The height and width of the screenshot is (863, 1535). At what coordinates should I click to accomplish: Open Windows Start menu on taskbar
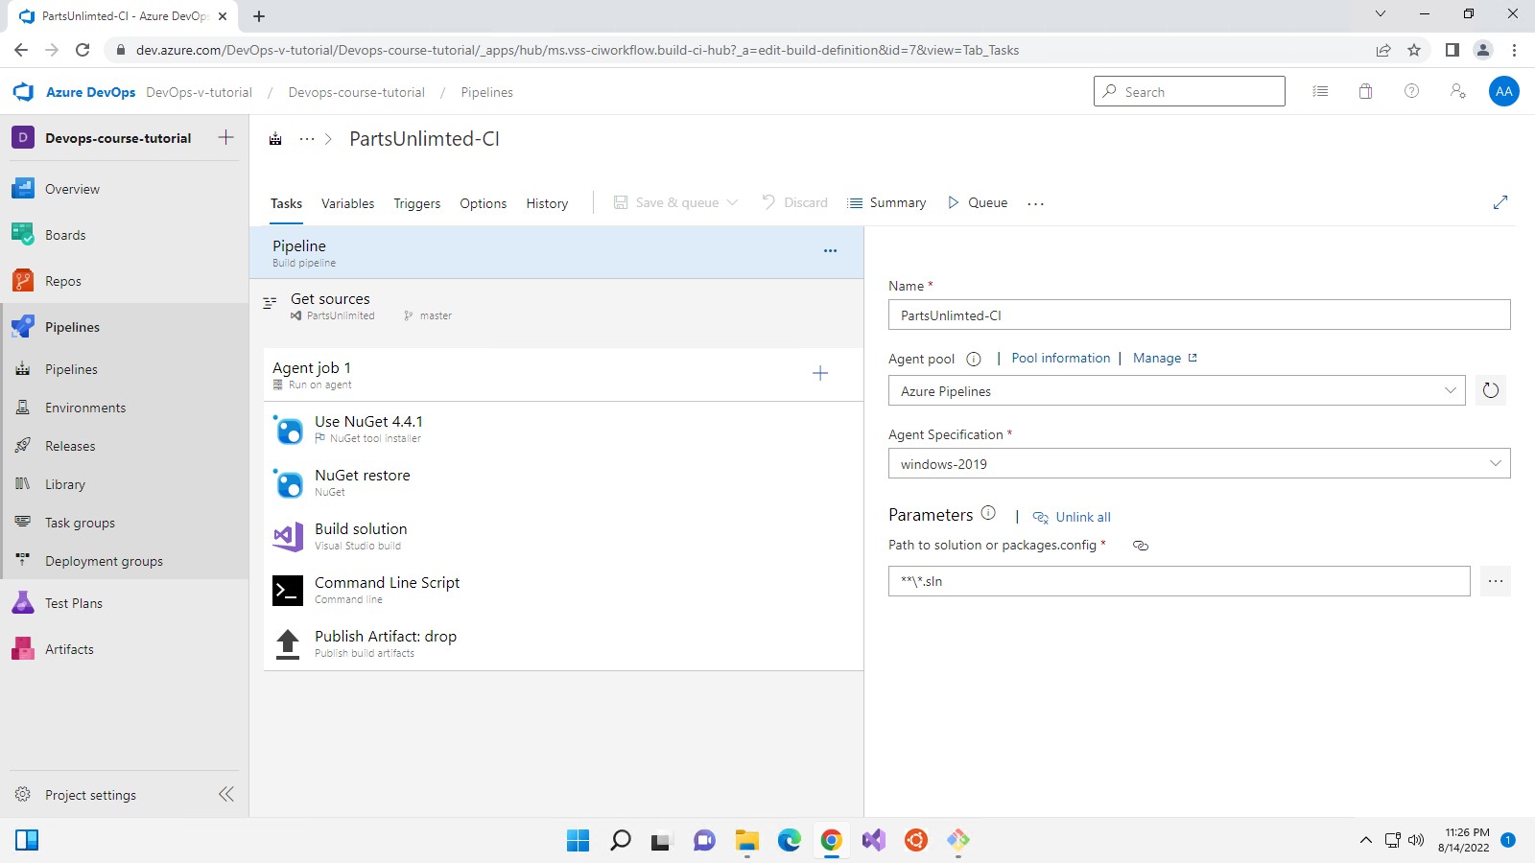click(578, 841)
